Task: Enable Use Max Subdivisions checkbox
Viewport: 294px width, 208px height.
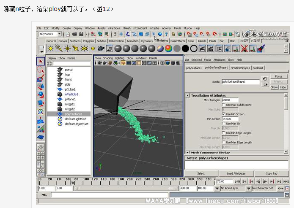Action: 223,105
